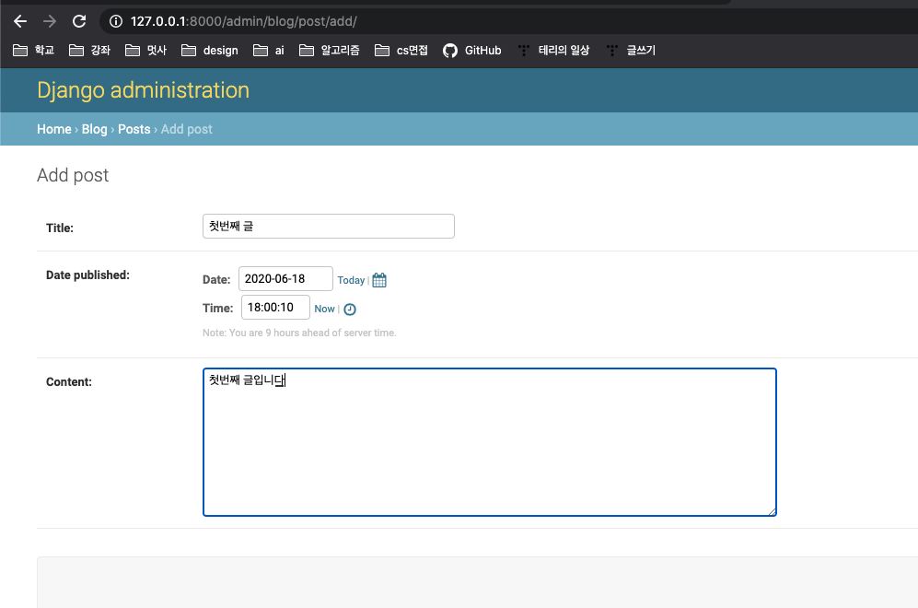Viewport: 918px width, 608px height.
Task: Click into the Content textarea
Action: click(x=490, y=442)
